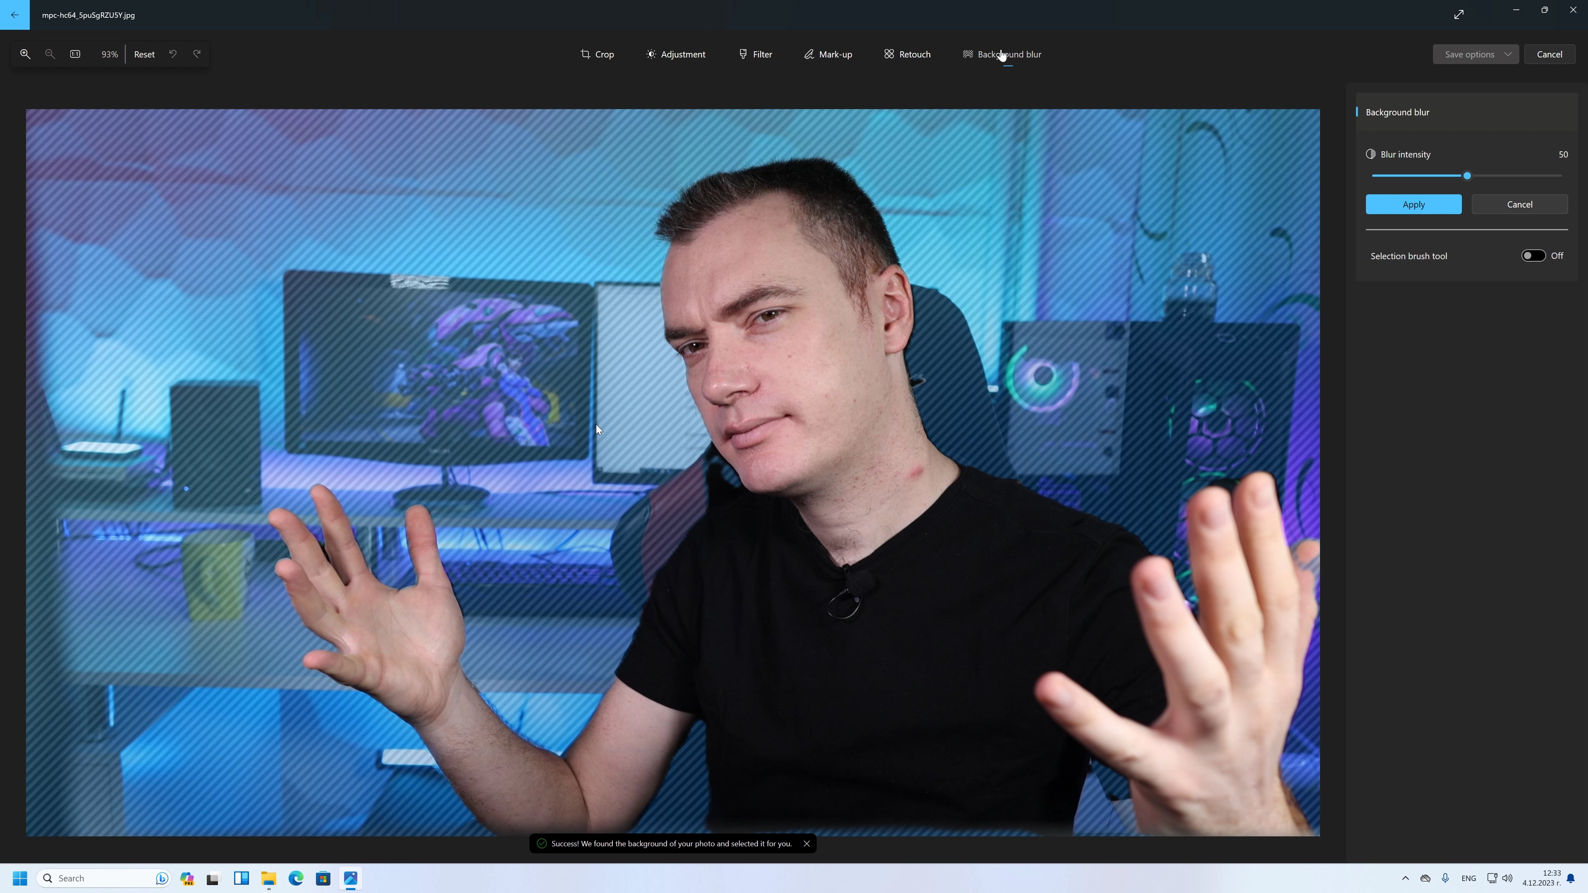Click the file name mpc-hc64_5puSgRZU5Y.jpg
The height and width of the screenshot is (893, 1588).
[88, 15]
